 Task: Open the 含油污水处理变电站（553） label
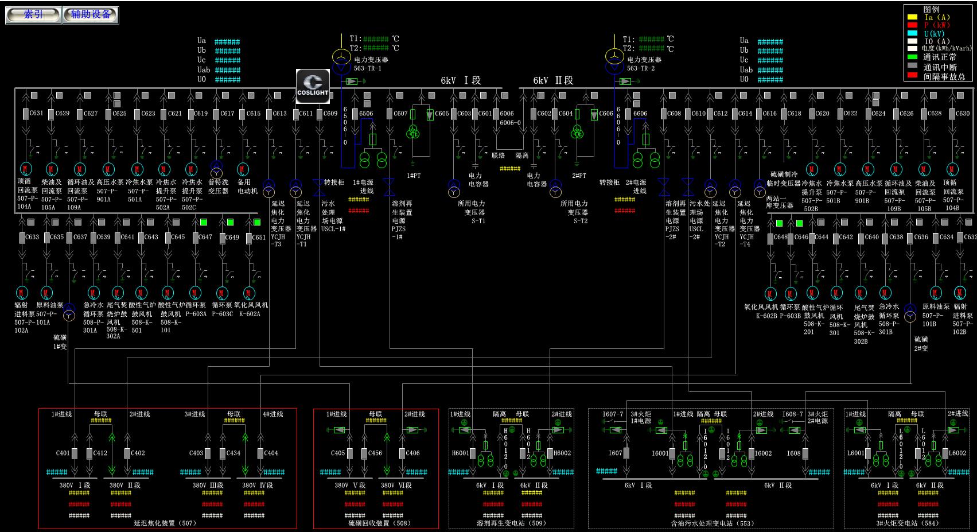click(712, 523)
